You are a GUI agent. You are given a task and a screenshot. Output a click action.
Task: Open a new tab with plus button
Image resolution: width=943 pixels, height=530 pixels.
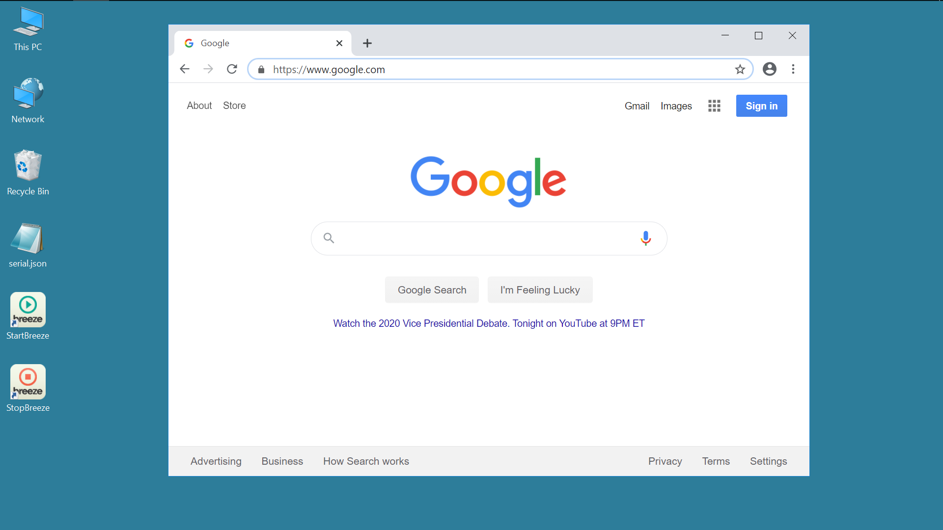point(367,43)
